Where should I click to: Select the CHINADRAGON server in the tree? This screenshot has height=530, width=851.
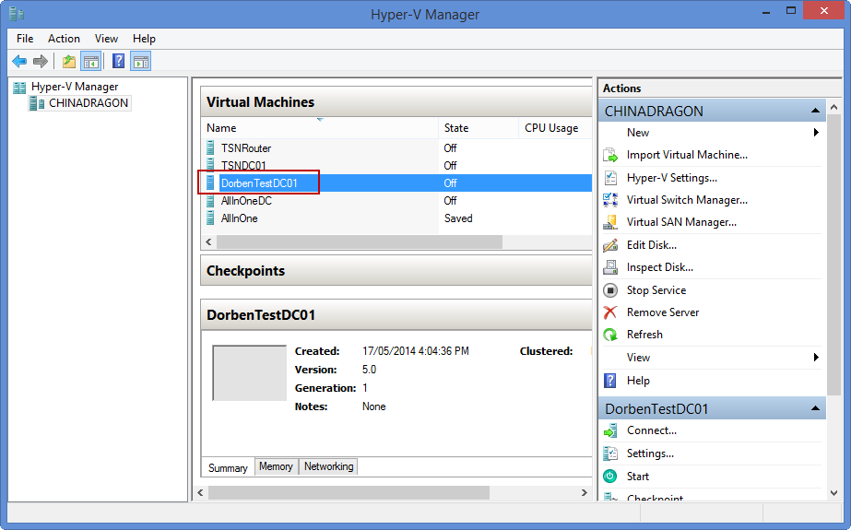point(80,103)
